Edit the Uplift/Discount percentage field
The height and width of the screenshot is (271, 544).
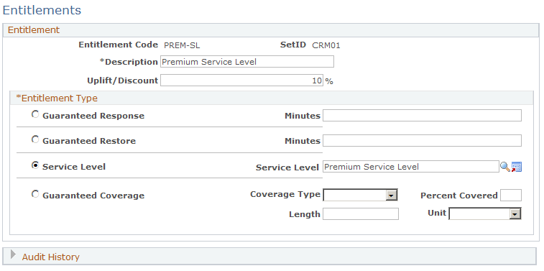tap(241, 81)
